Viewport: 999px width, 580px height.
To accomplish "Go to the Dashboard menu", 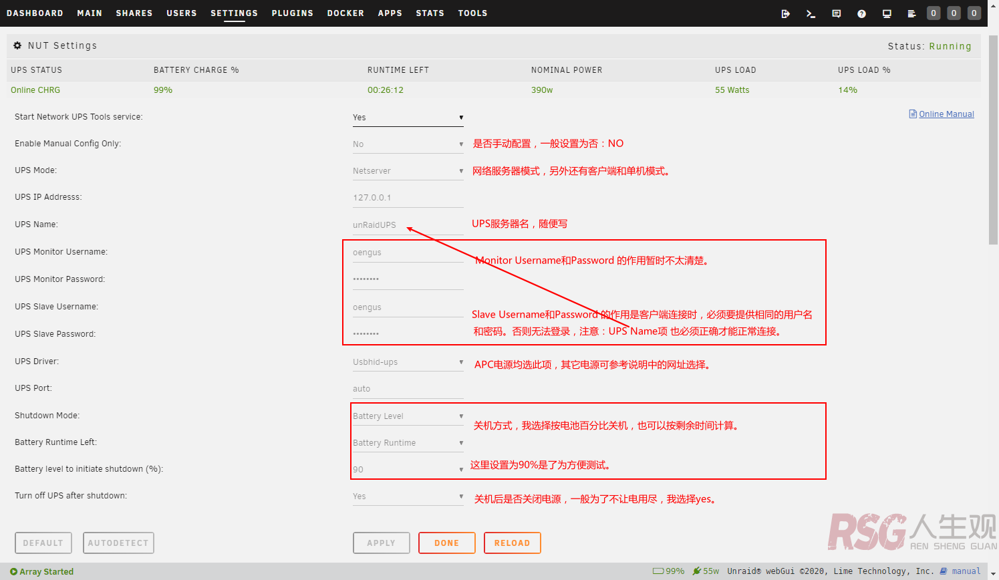I will (x=35, y=13).
